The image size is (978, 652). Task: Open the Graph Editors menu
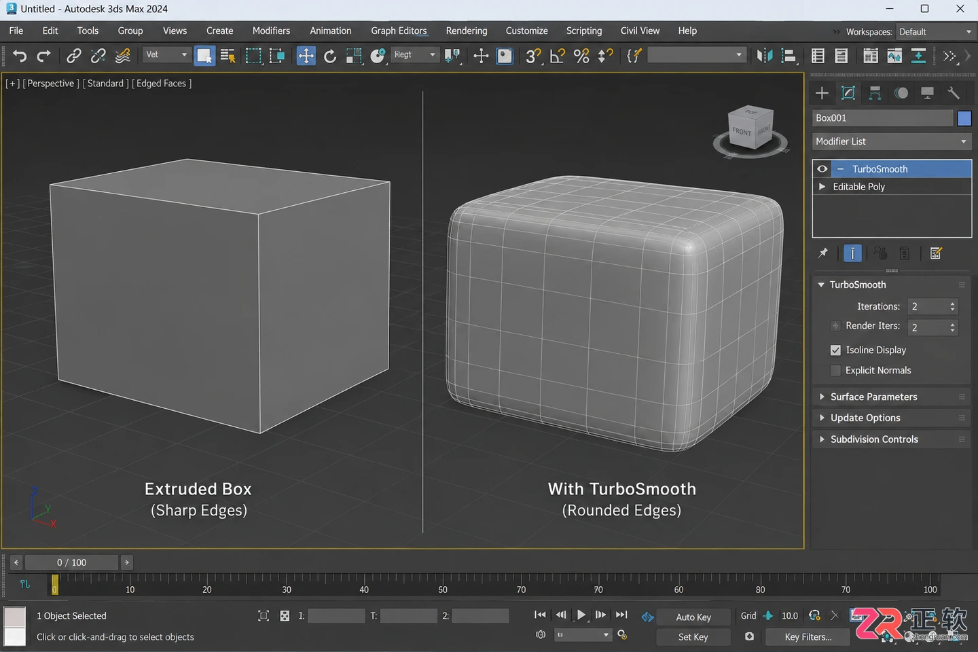(399, 31)
